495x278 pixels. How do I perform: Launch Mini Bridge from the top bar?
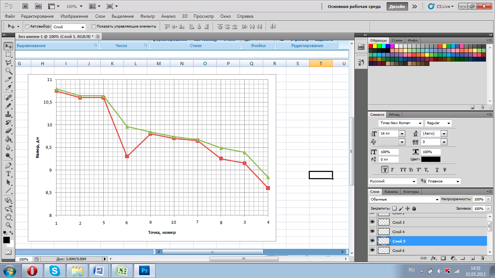click(38, 6)
